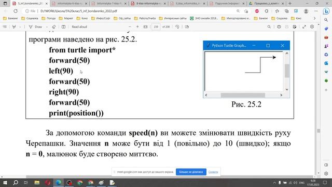Open PDF toolbar settings gear
This screenshot has height=187, width=332.
point(312,26)
